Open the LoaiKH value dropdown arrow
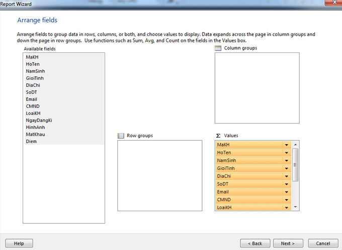The height and width of the screenshot is (250, 342). pos(286,208)
